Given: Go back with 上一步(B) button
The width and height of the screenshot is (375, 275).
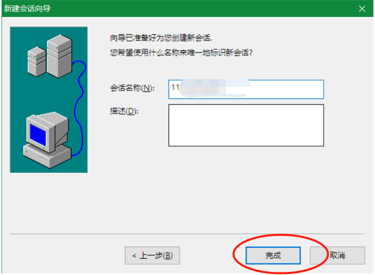Looking at the screenshot, I should (153, 256).
